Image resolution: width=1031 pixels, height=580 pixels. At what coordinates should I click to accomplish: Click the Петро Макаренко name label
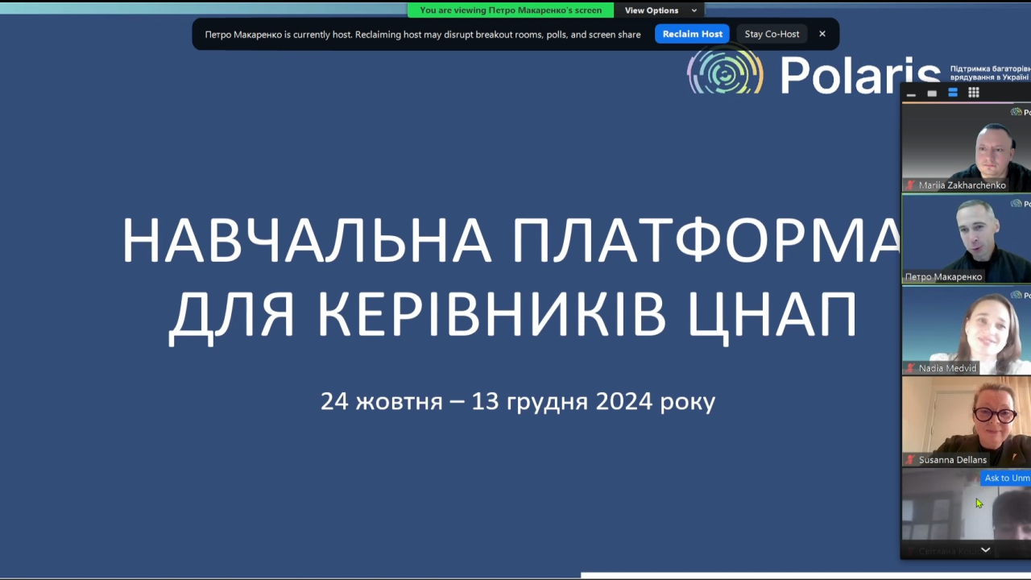[943, 276]
